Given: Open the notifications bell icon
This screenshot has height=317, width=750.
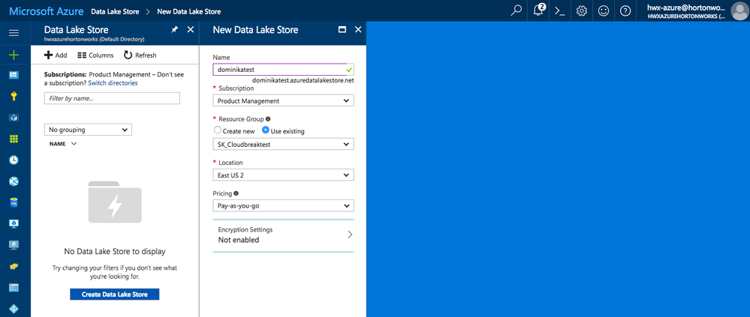Looking at the screenshot, I should tap(538, 10).
